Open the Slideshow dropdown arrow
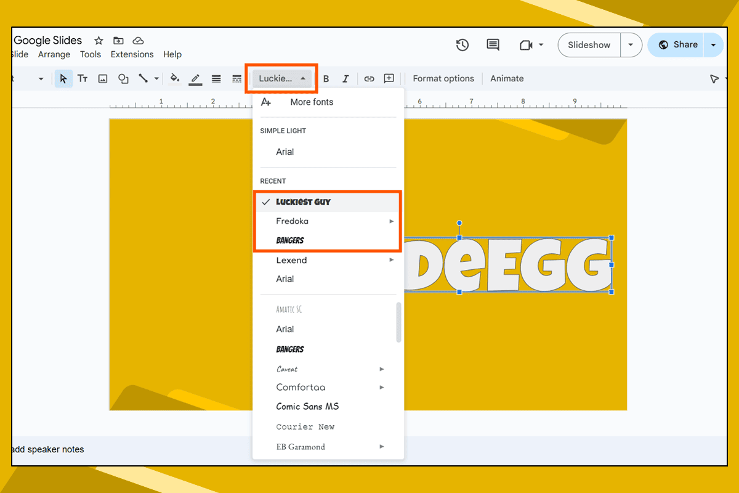The image size is (739, 493). click(x=631, y=44)
